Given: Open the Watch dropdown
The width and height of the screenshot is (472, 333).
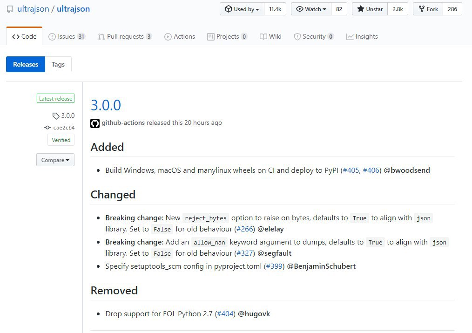Looking at the screenshot, I should pyautogui.click(x=311, y=9).
